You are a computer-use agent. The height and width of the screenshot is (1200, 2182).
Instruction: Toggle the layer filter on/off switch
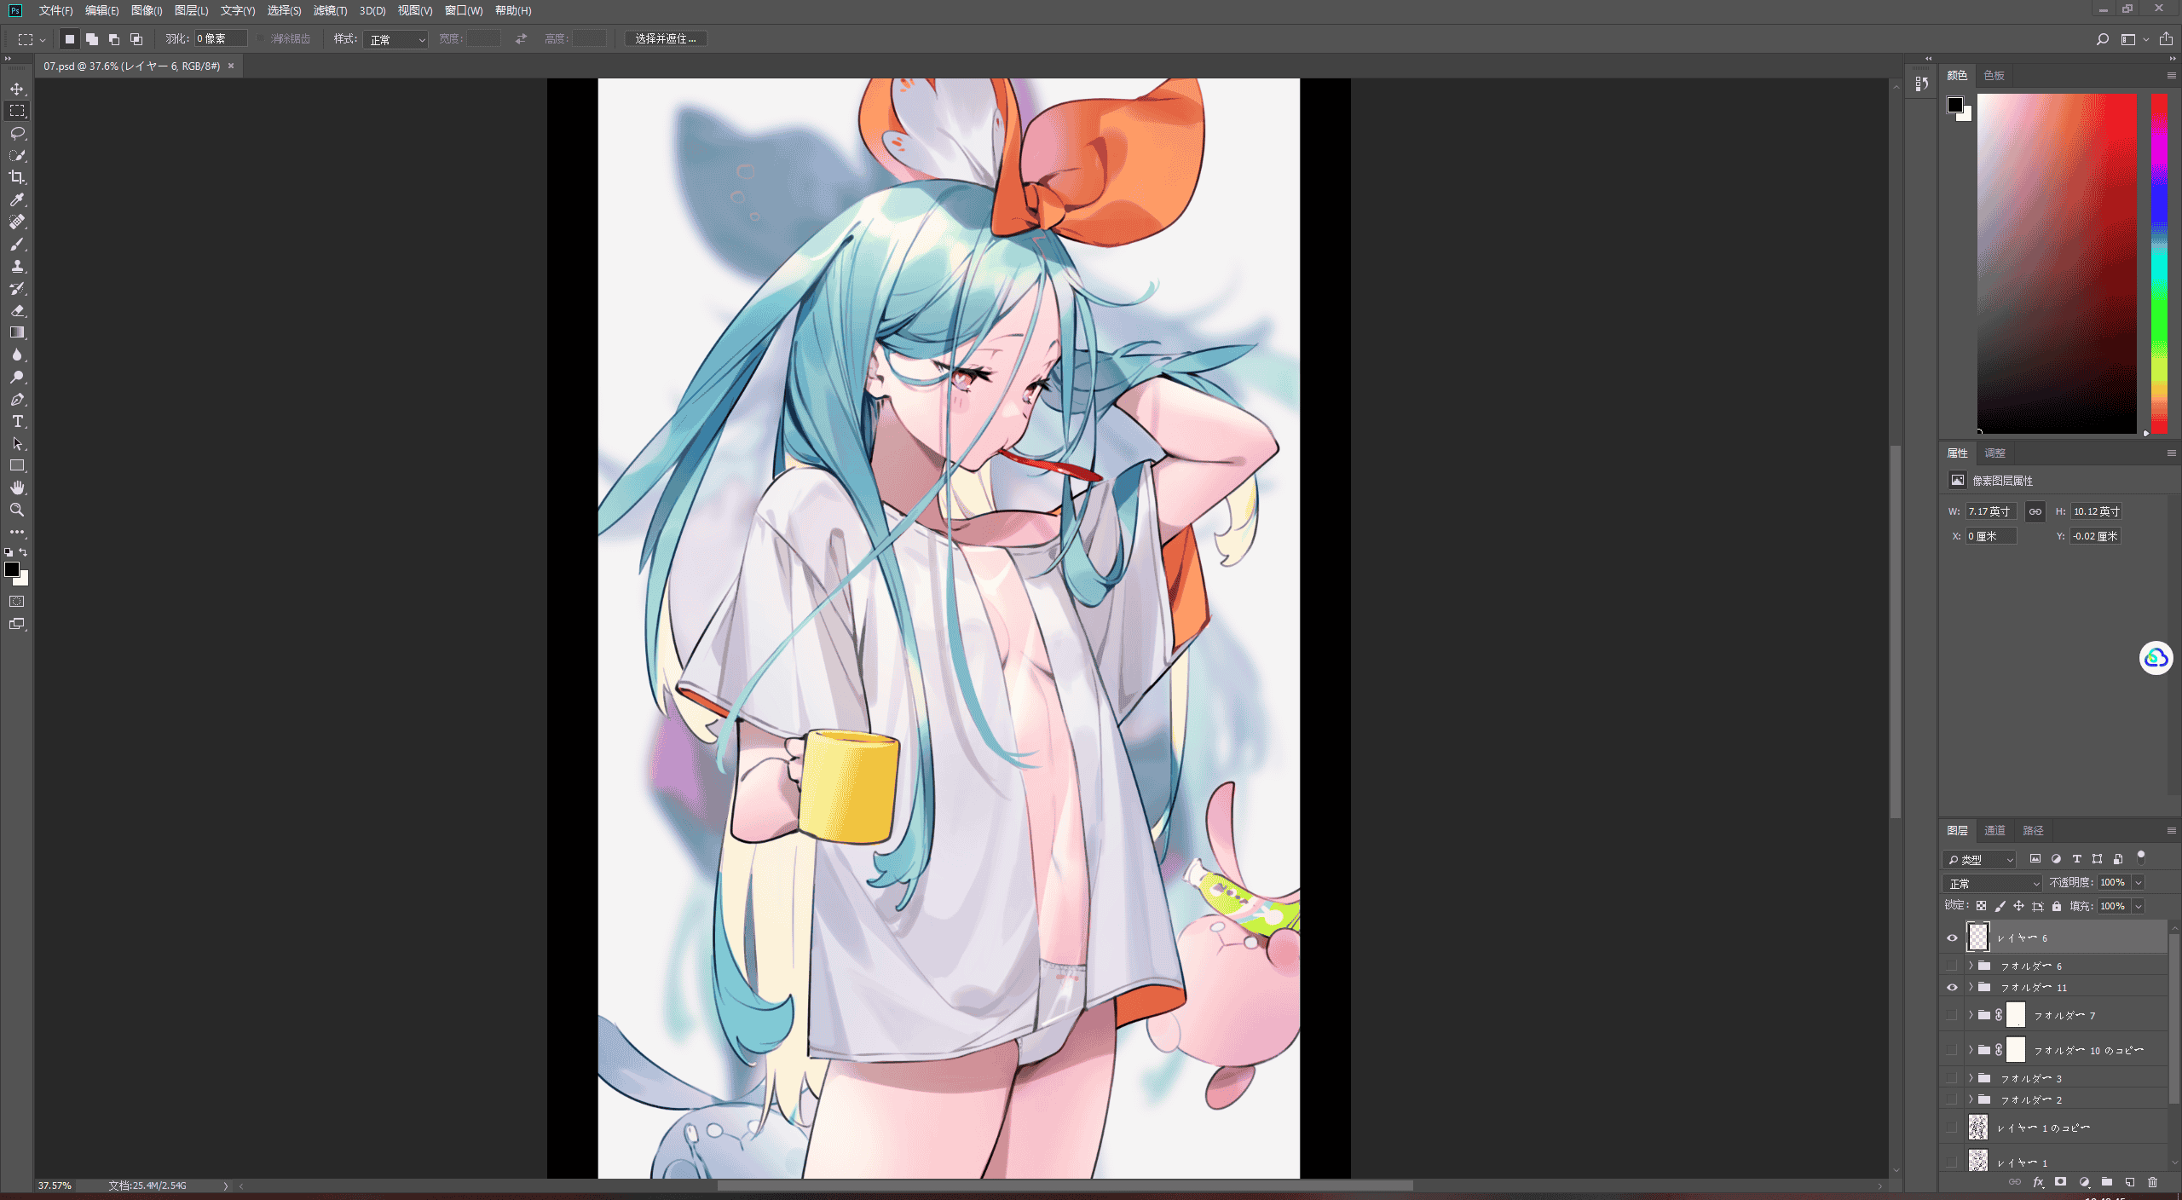point(2141,857)
